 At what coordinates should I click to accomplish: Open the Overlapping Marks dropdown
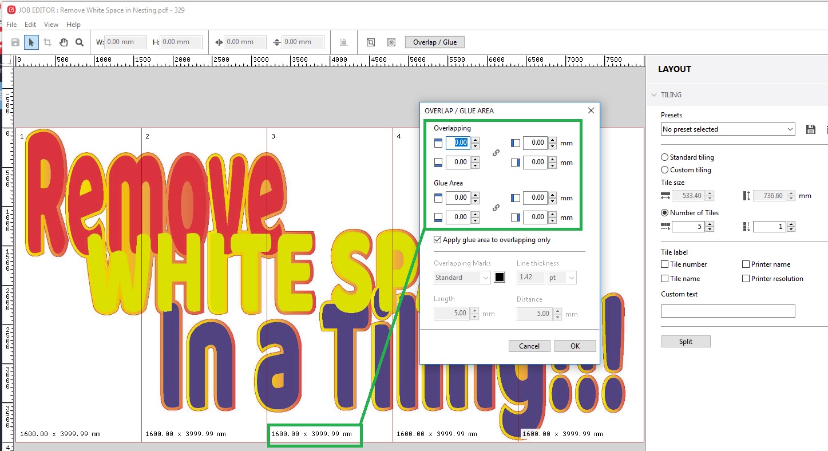(461, 277)
